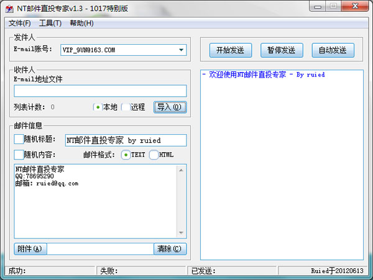Open the 文件(F) menu
The image size is (373, 280).
tap(19, 23)
